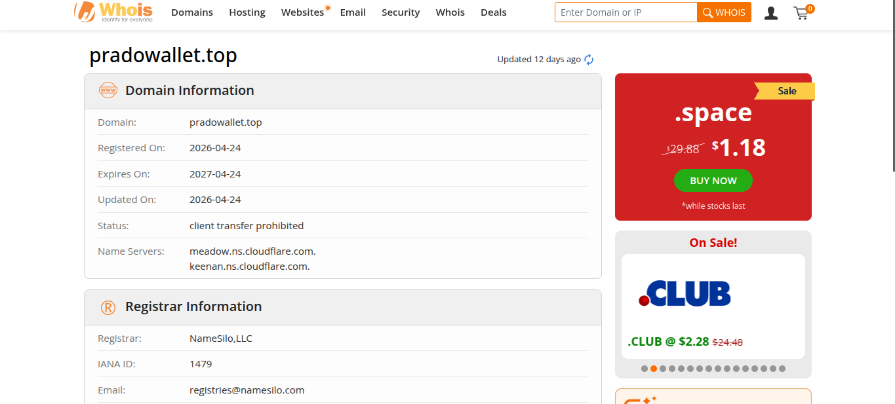Click the struck-through $29.88 price

tap(683, 149)
